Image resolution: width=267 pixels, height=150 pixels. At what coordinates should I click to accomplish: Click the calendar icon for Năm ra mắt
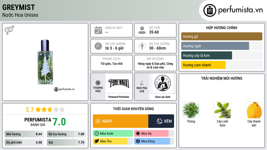click(98, 30)
